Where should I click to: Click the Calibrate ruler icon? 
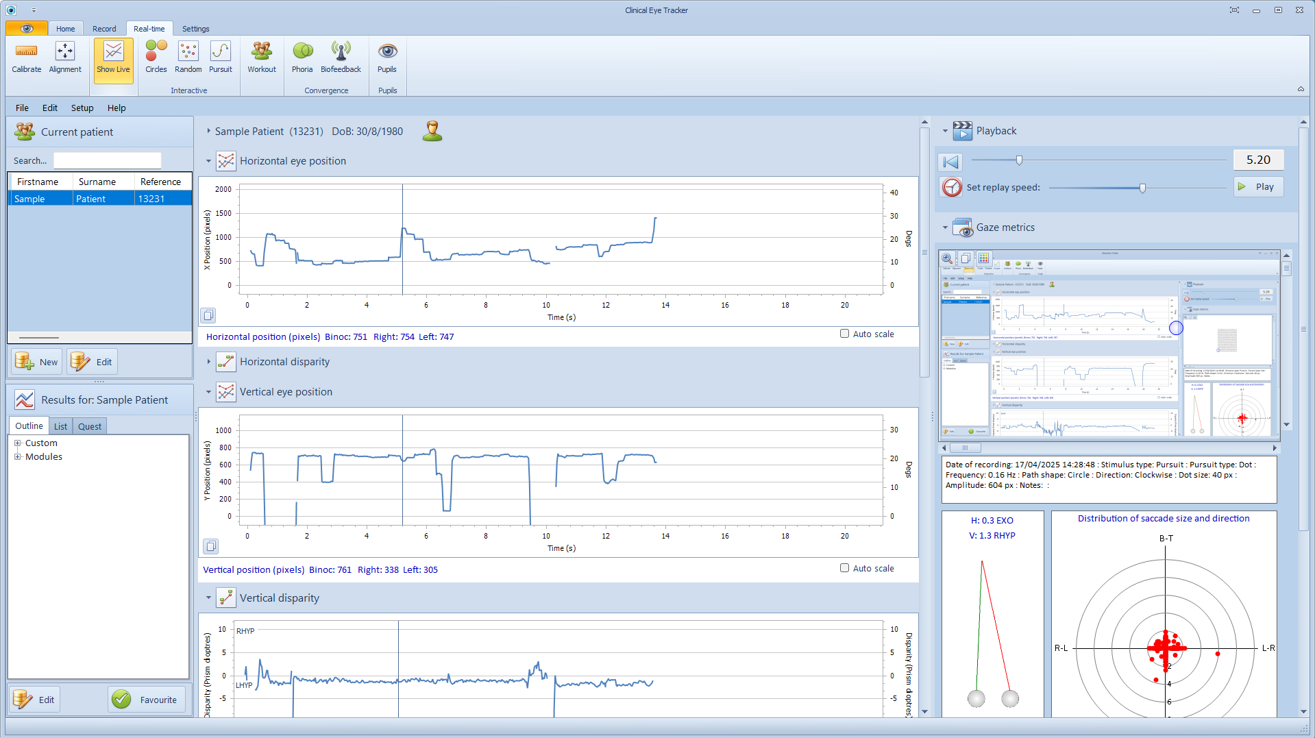point(26,52)
